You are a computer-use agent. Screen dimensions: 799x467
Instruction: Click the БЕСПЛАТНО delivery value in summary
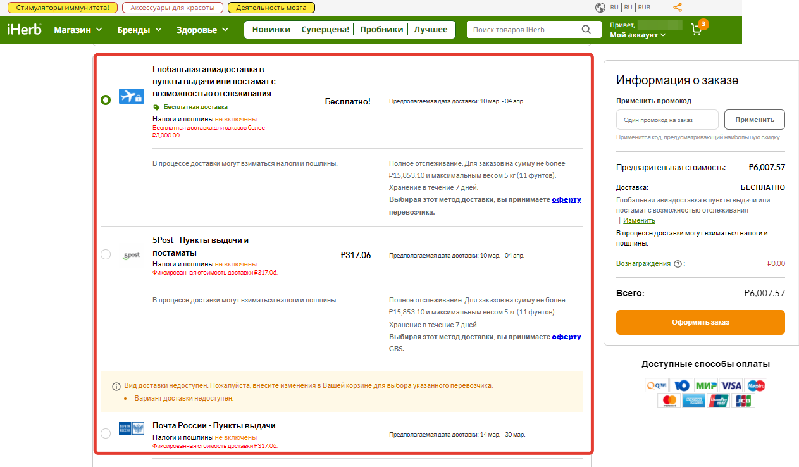(762, 188)
